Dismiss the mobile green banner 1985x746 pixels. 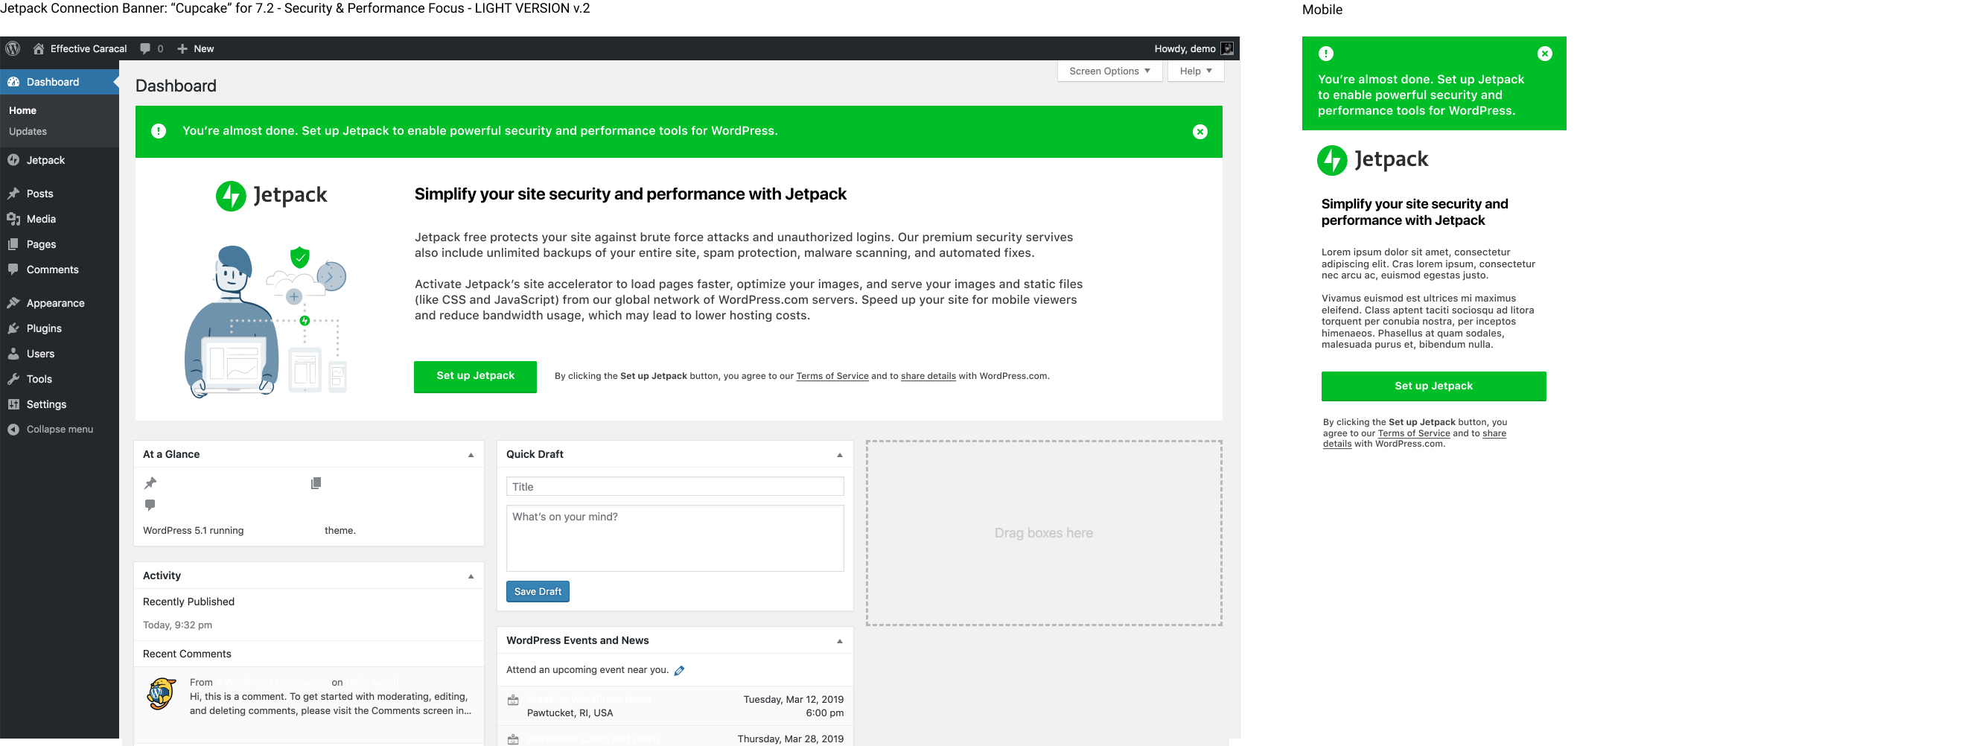[x=1545, y=54]
